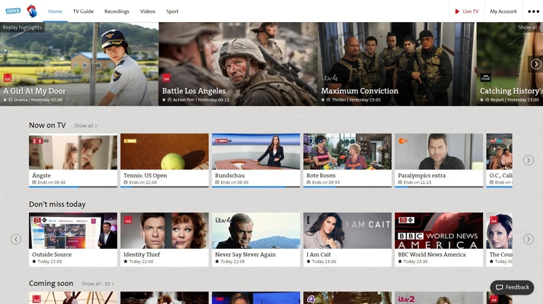Open Outside Source card
543x304 pixels.
click(73, 239)
